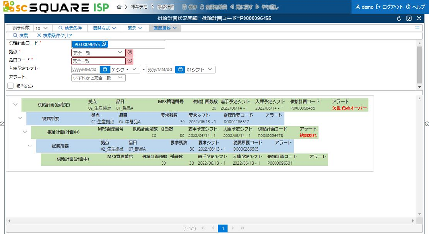Open the 画面遷移 menu
The image size is (429, 234).
[x=165, y=28]
